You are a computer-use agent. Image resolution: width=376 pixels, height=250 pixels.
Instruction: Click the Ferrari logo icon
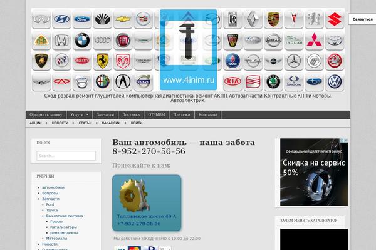(x=102, y=61)
